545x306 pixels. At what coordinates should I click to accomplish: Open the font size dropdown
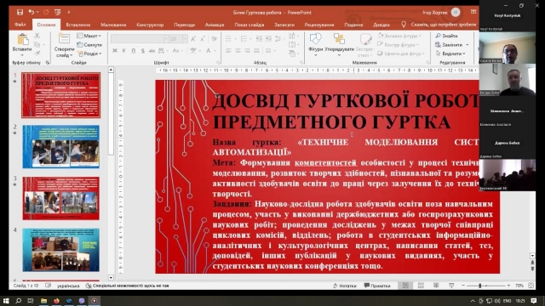185,39
